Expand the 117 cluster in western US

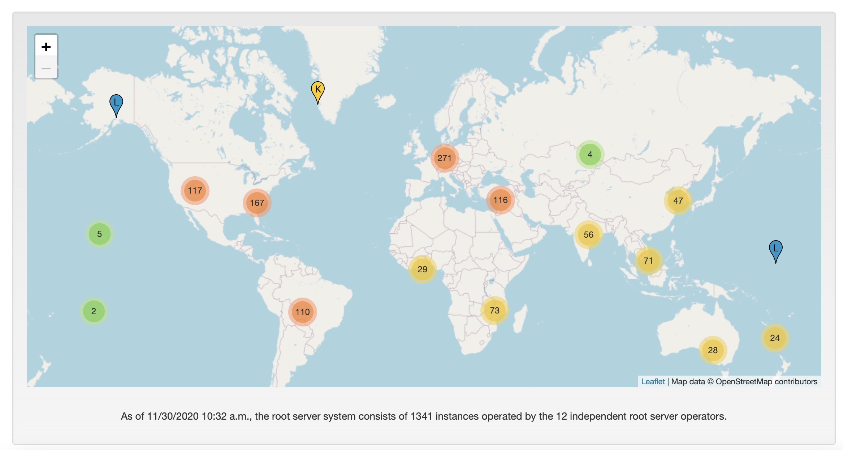point(195,190)
